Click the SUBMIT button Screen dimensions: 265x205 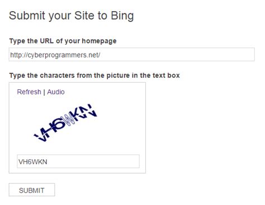(x=32, y=190)
